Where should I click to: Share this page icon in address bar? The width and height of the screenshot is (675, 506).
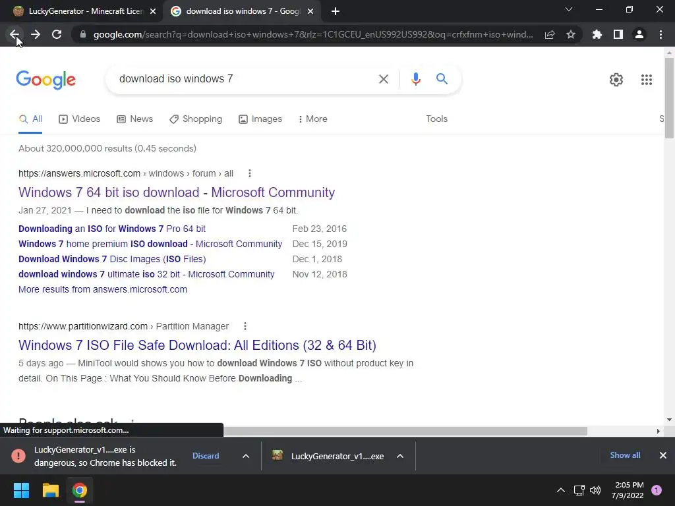point(550,34)
